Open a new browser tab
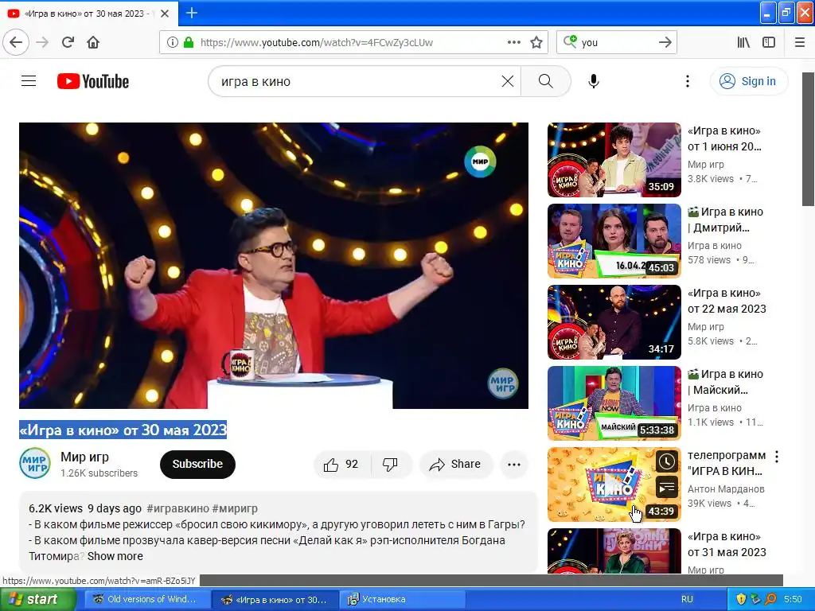Viewport: 815px width, 611px height. (191, 13)
